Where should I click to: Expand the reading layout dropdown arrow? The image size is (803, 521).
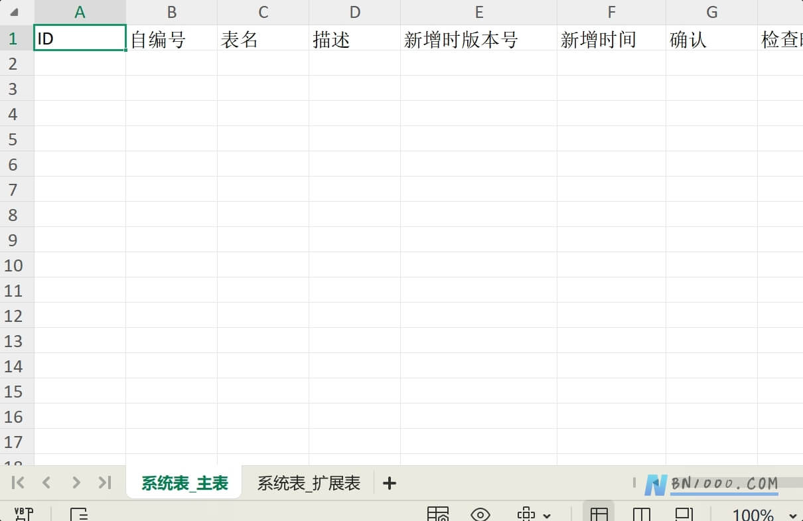tap(547, 516)
